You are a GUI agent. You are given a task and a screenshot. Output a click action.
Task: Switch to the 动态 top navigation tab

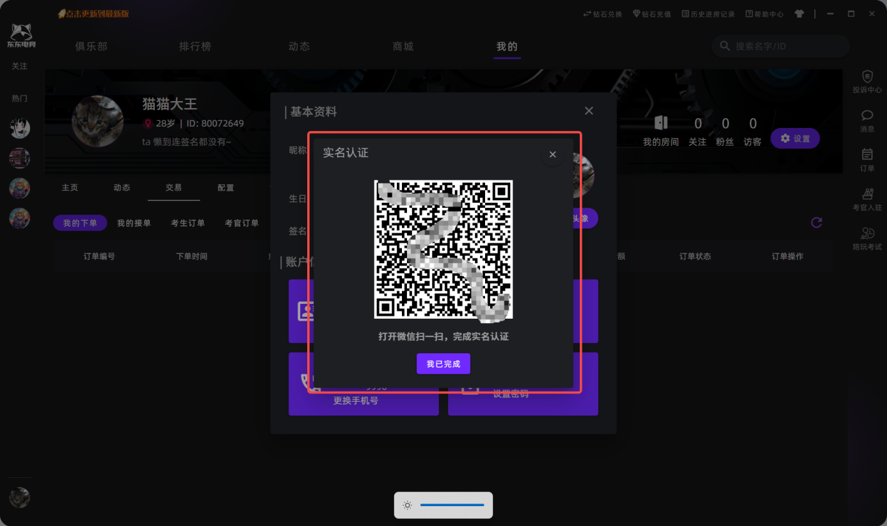[299, 46]
